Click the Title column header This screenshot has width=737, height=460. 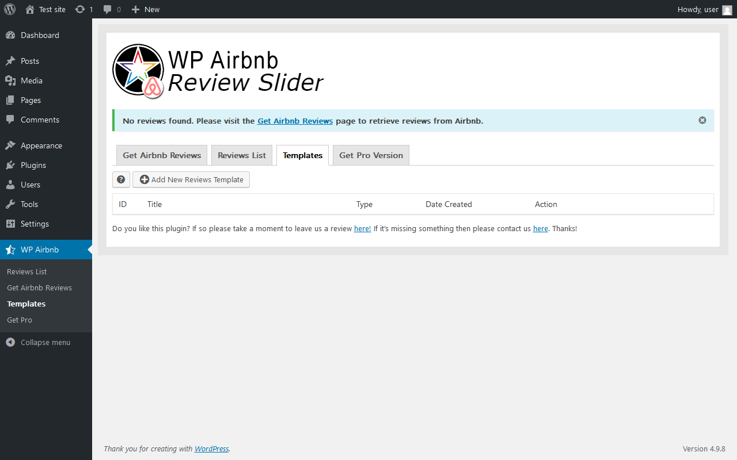pyautogui.click(x=154, y=204)
